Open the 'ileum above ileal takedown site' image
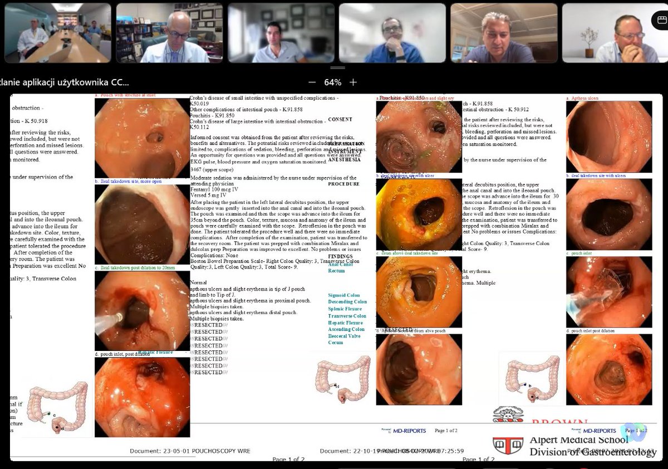668x469 pixels. pos(419,292)
